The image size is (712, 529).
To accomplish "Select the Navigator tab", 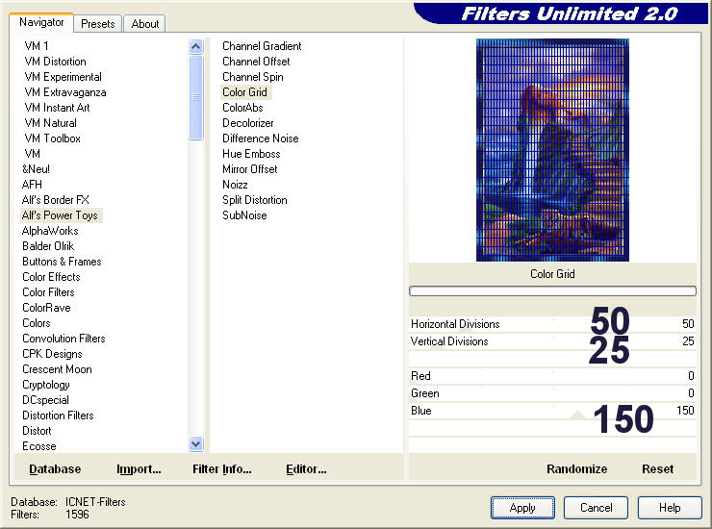I will coord(41,22).
